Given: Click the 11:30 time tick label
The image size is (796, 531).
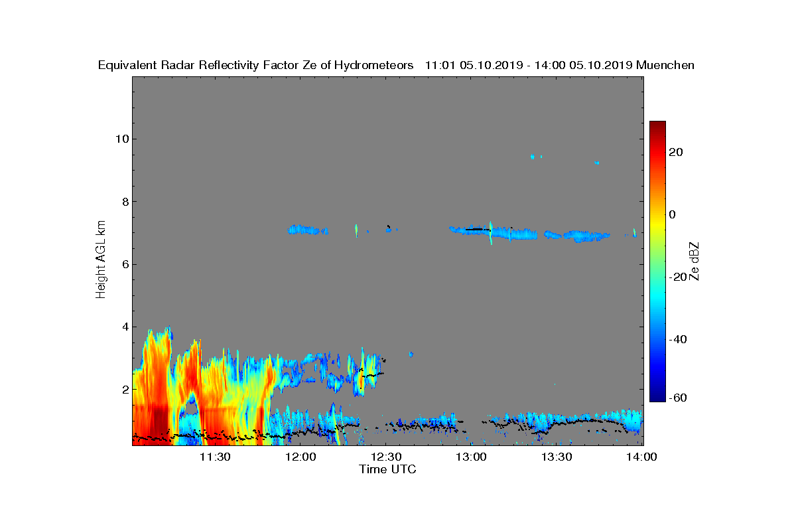Looking at the screenshot, I should pos(216,457).
